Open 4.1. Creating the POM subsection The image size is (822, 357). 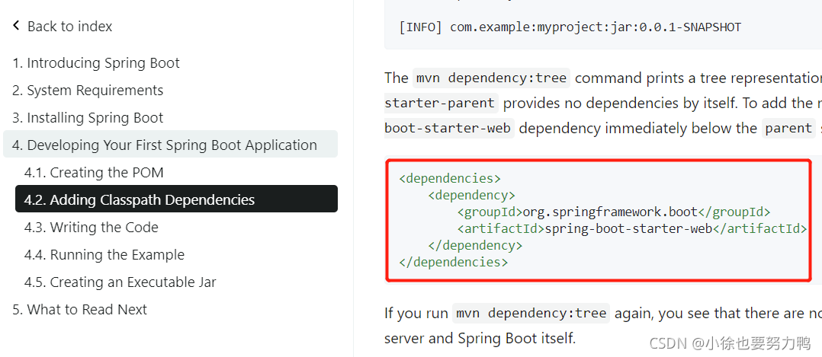[94, 172]
